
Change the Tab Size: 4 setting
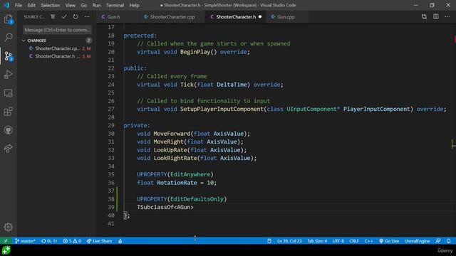[x=317, y=241]
